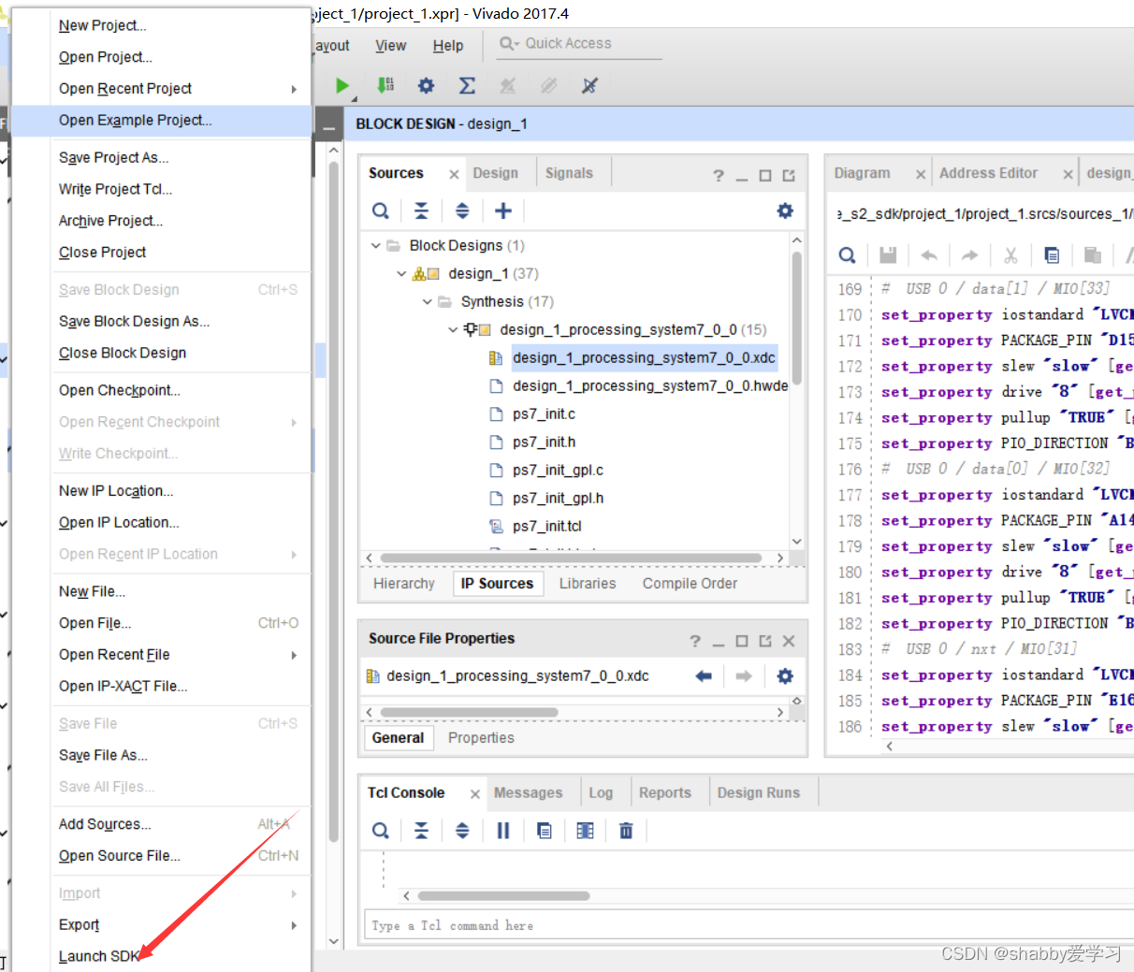The width and height of the screenshot is (1134, 972).
Task: Open the Design Runs tab
Action: click(x=759, y=793)
